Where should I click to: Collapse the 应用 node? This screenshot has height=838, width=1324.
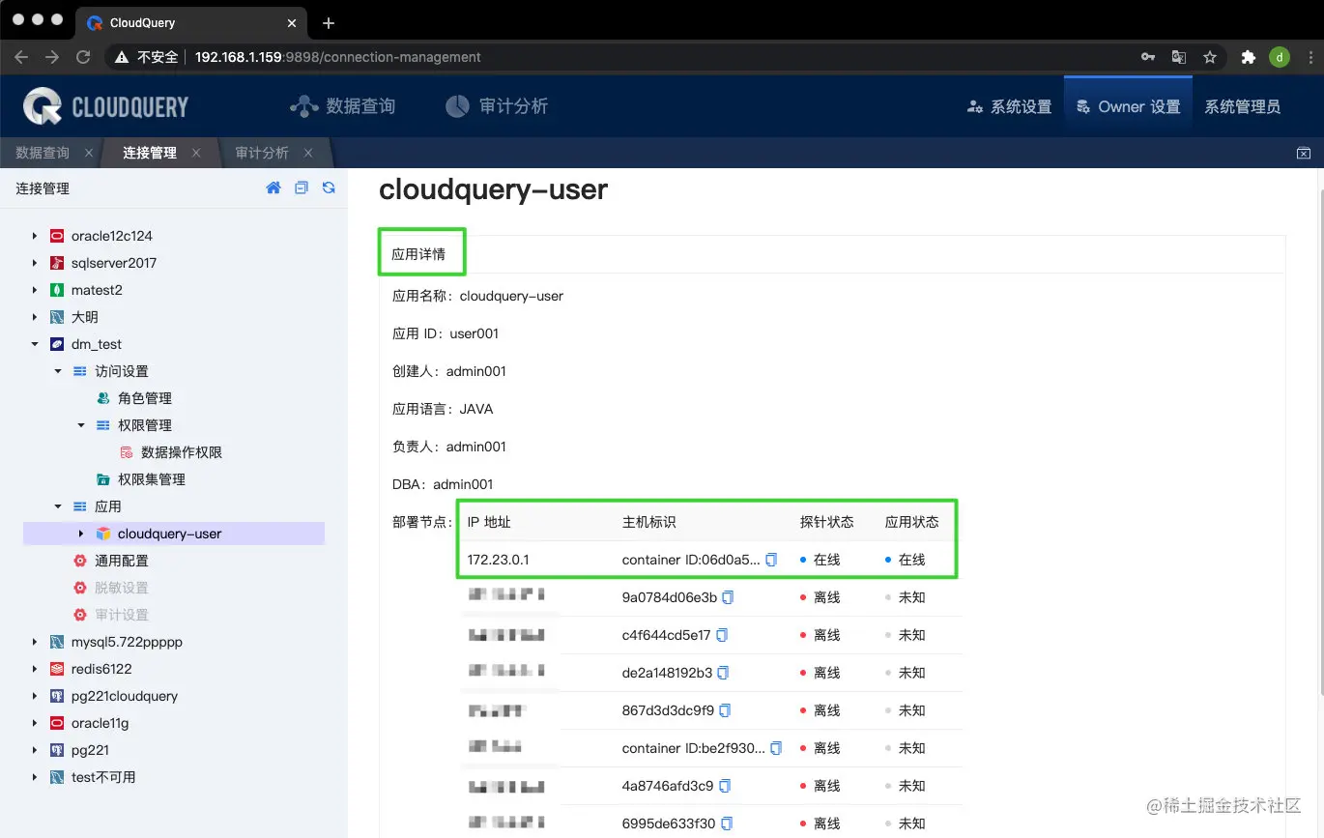tap(58, 506)
